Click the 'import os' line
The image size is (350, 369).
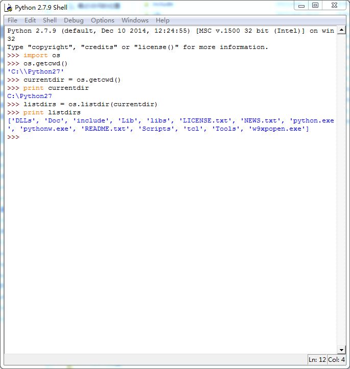[34, 55]
